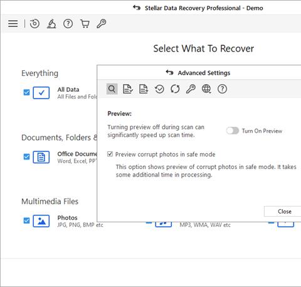Open resume recovery clock-check icon

point(159,89)
